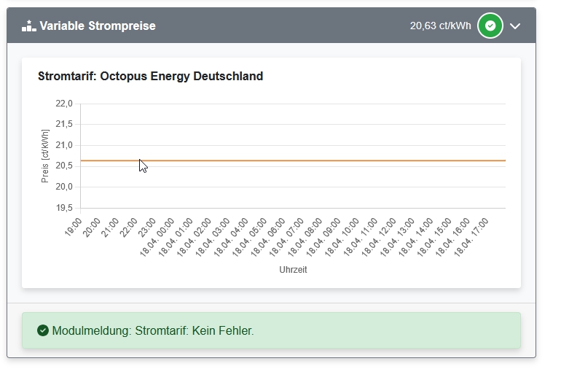The height and width of the screenshot is (388, 561).
Task: Click the Preis [ct/kWh] y-axis title
Action: [46, 156]
